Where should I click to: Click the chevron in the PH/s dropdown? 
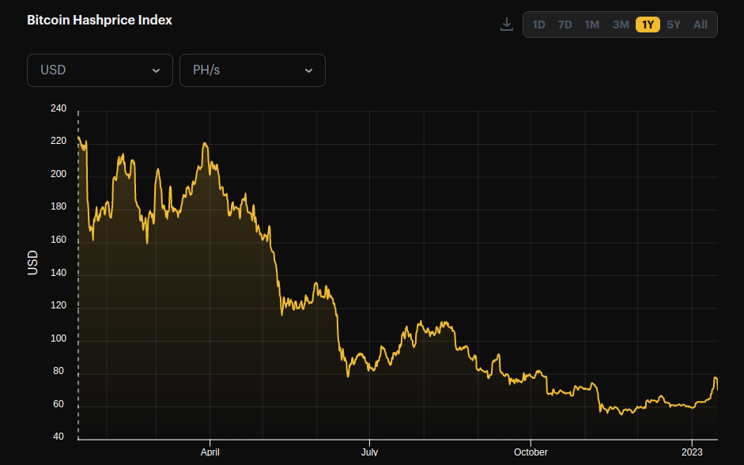pos(308,70)
